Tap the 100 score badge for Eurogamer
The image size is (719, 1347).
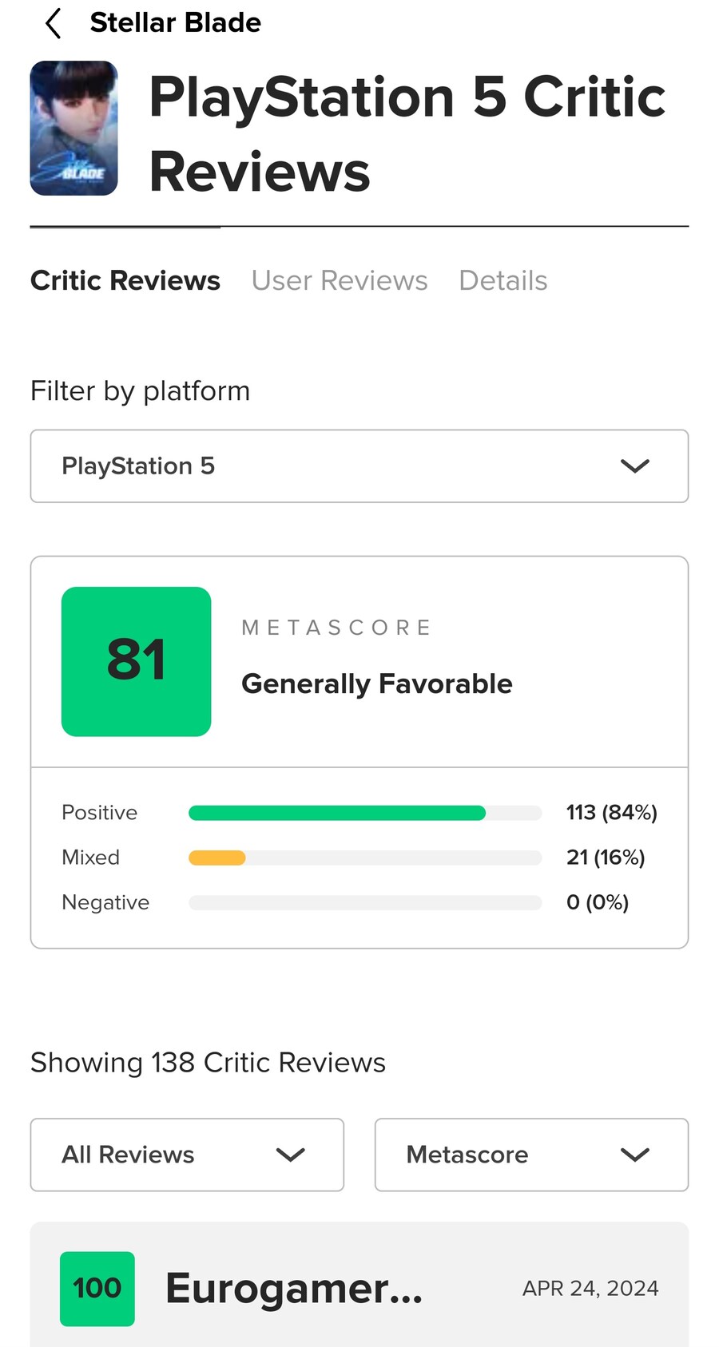pos(97,1288)
